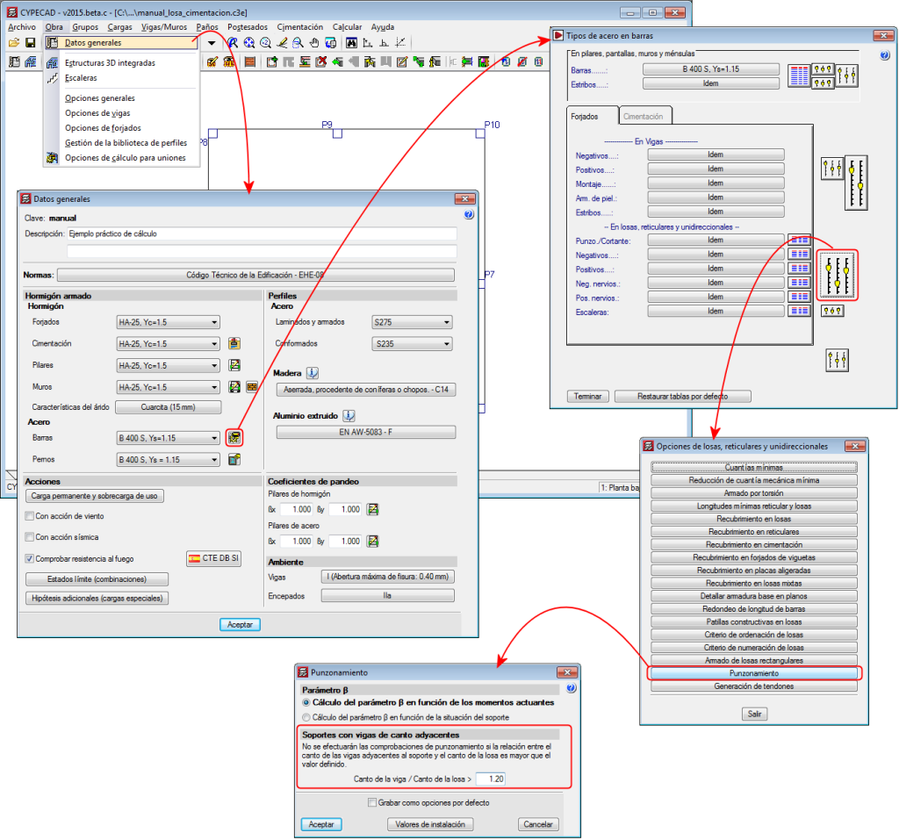Click Aceptar in Datos generales dialog
The height and width of the screenshot is (840, 899).
pos(241,624)
